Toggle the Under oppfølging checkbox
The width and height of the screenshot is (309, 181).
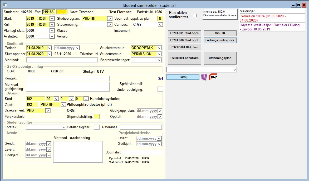[x=160, y=89]
